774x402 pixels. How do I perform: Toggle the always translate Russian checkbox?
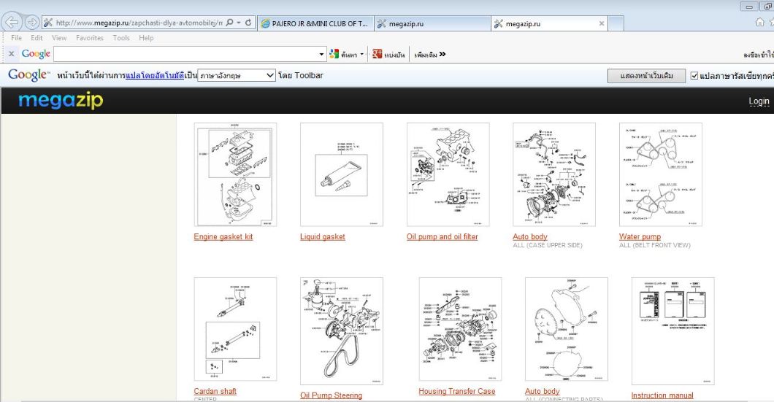point(695,76)
